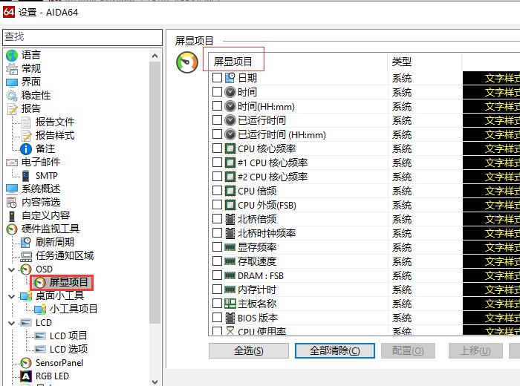Click the 文字样式 swatch for 日期 row
The height and width of the screenshot is (386, 520).
(491, 78)
